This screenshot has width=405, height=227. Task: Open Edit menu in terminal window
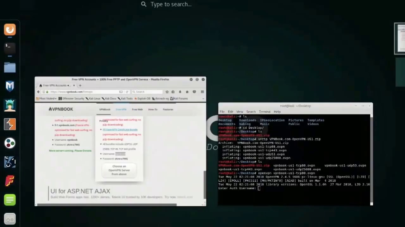pyautogui.click(x=230, y=112)
